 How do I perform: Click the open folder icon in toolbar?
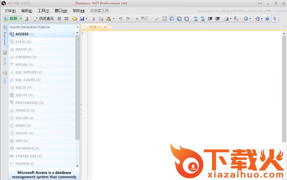74,19
